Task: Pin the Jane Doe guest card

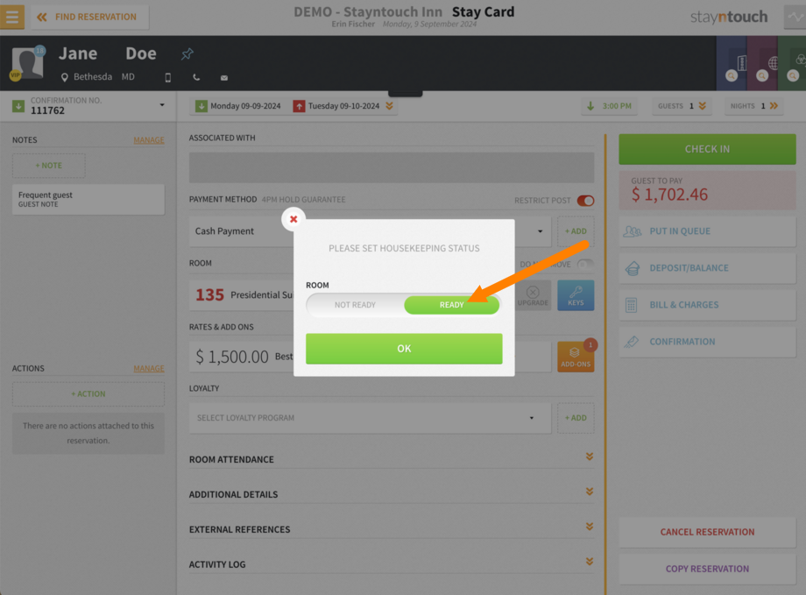Action: point(187,53)
